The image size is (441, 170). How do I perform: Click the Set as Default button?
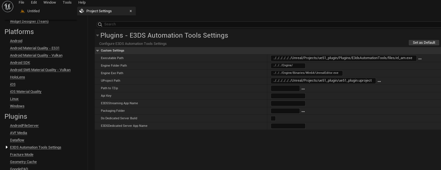pyautogui.click(x=424, y=43)
